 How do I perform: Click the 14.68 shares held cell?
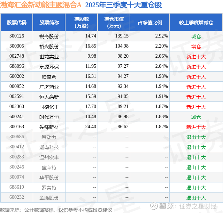(x=91, y=87)
